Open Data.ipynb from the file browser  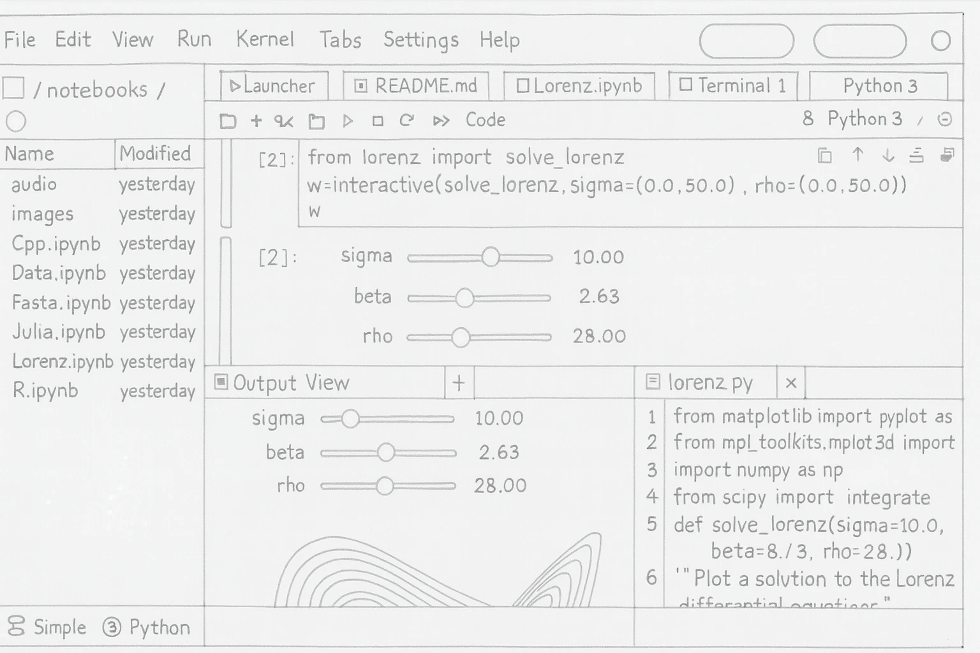[x=59, y=273]
